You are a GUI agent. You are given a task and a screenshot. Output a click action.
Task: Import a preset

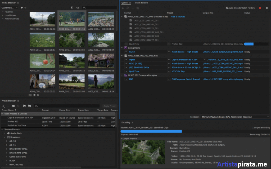coord(24,106)
